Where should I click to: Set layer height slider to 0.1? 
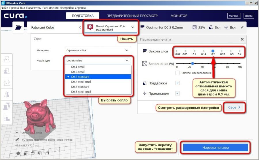tap(194, 51)
